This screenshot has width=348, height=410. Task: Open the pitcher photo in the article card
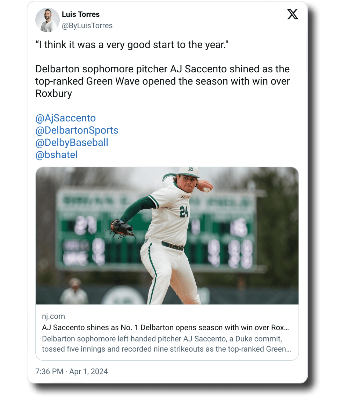coord(167,236)
